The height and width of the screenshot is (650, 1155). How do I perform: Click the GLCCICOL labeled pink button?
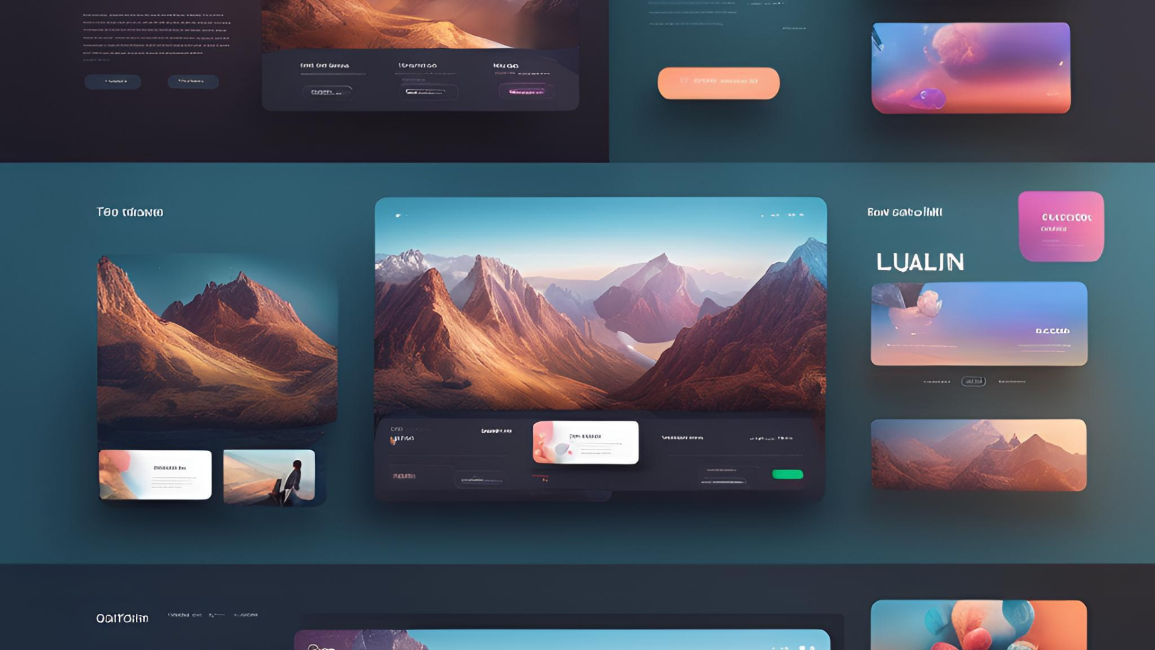(x=1061, y=226)
